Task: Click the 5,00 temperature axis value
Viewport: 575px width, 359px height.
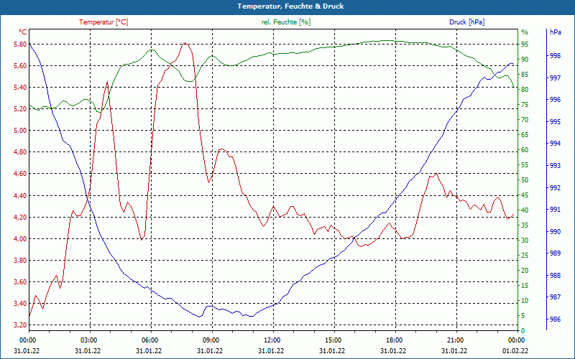Action: (x=20, y=131)
